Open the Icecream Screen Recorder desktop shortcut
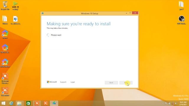Viewport: 189px width, 106px height. point(5,78)
